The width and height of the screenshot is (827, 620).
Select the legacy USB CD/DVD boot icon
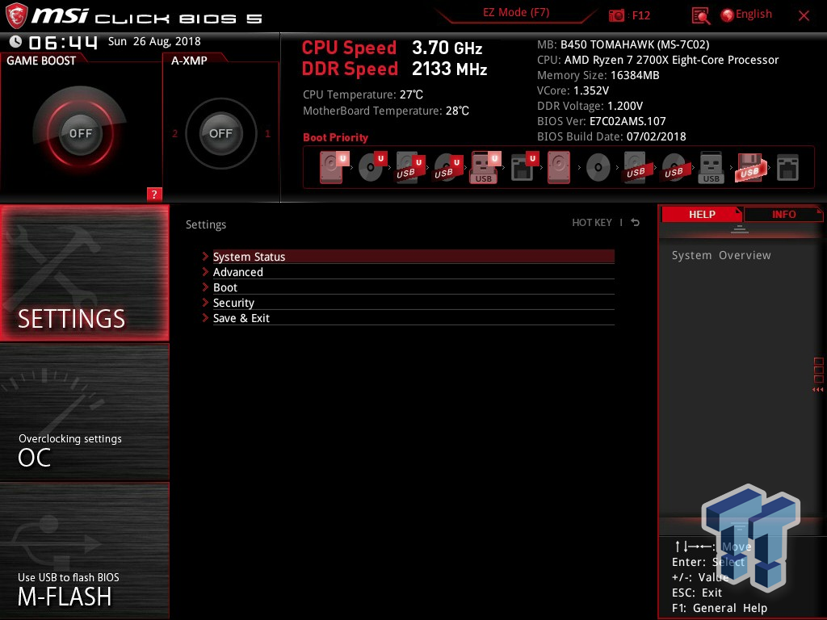(674, 168)
